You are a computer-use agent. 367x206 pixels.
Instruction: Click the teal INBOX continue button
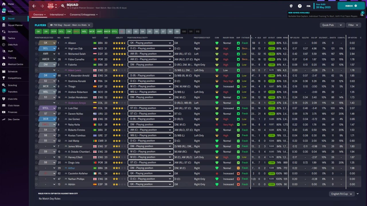click(351, 6)
